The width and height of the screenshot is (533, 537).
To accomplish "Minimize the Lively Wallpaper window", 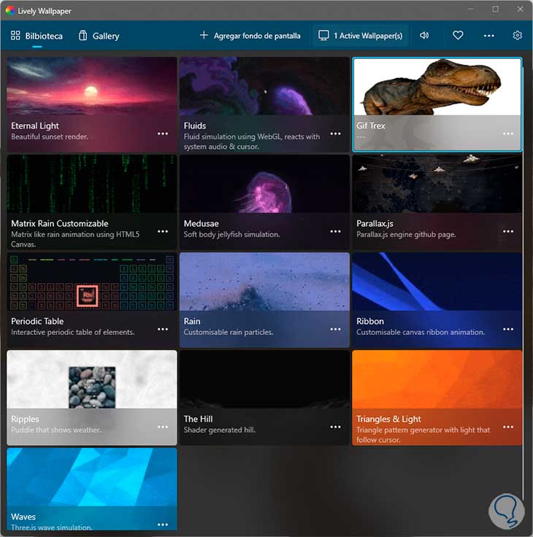I will (471, 9).
